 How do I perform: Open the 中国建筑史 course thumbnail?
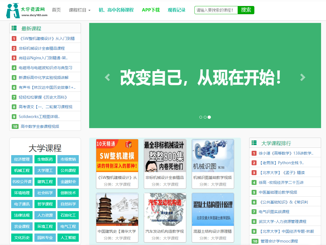pyautogui.click(x=117, y=209)
